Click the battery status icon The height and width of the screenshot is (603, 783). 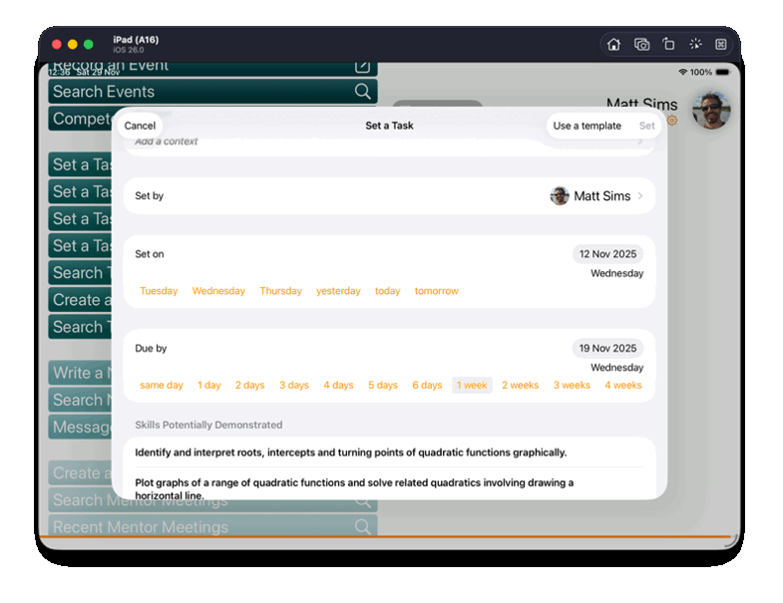tap(722, 73)
